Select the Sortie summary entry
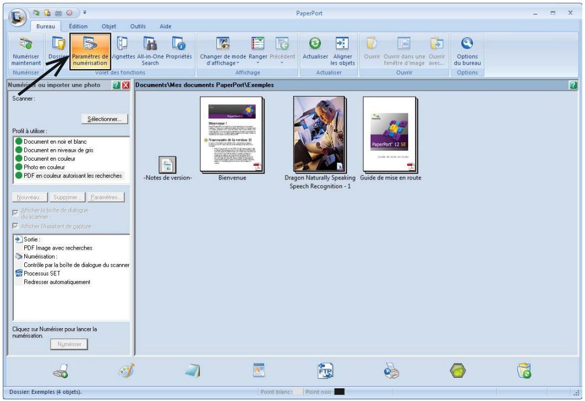The height and width of the screenshot is (401, 585). (x=31, y=240)
